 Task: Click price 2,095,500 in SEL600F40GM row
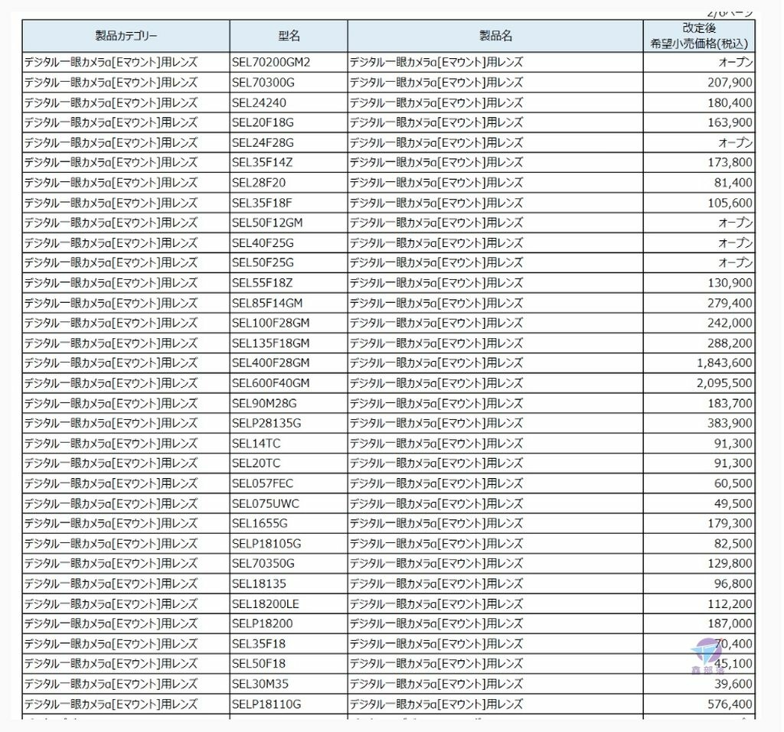pyautogui.click(x=724, y=383)
